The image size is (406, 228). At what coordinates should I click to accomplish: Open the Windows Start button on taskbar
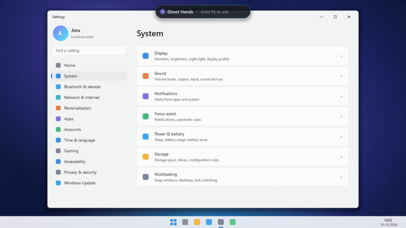click(x=173, y=222)
